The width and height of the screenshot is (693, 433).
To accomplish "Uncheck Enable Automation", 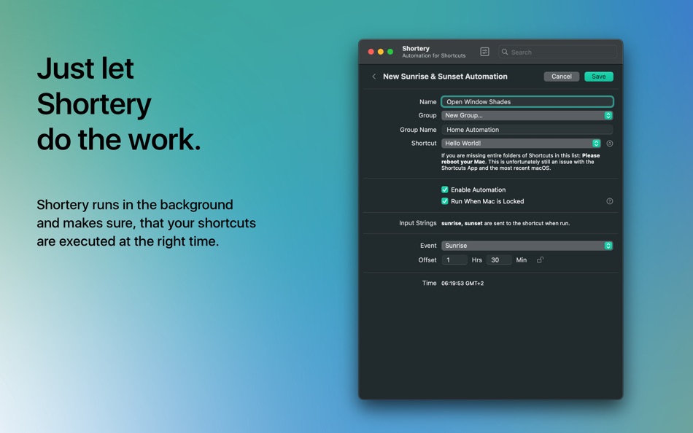I will (x=445, y=190).
